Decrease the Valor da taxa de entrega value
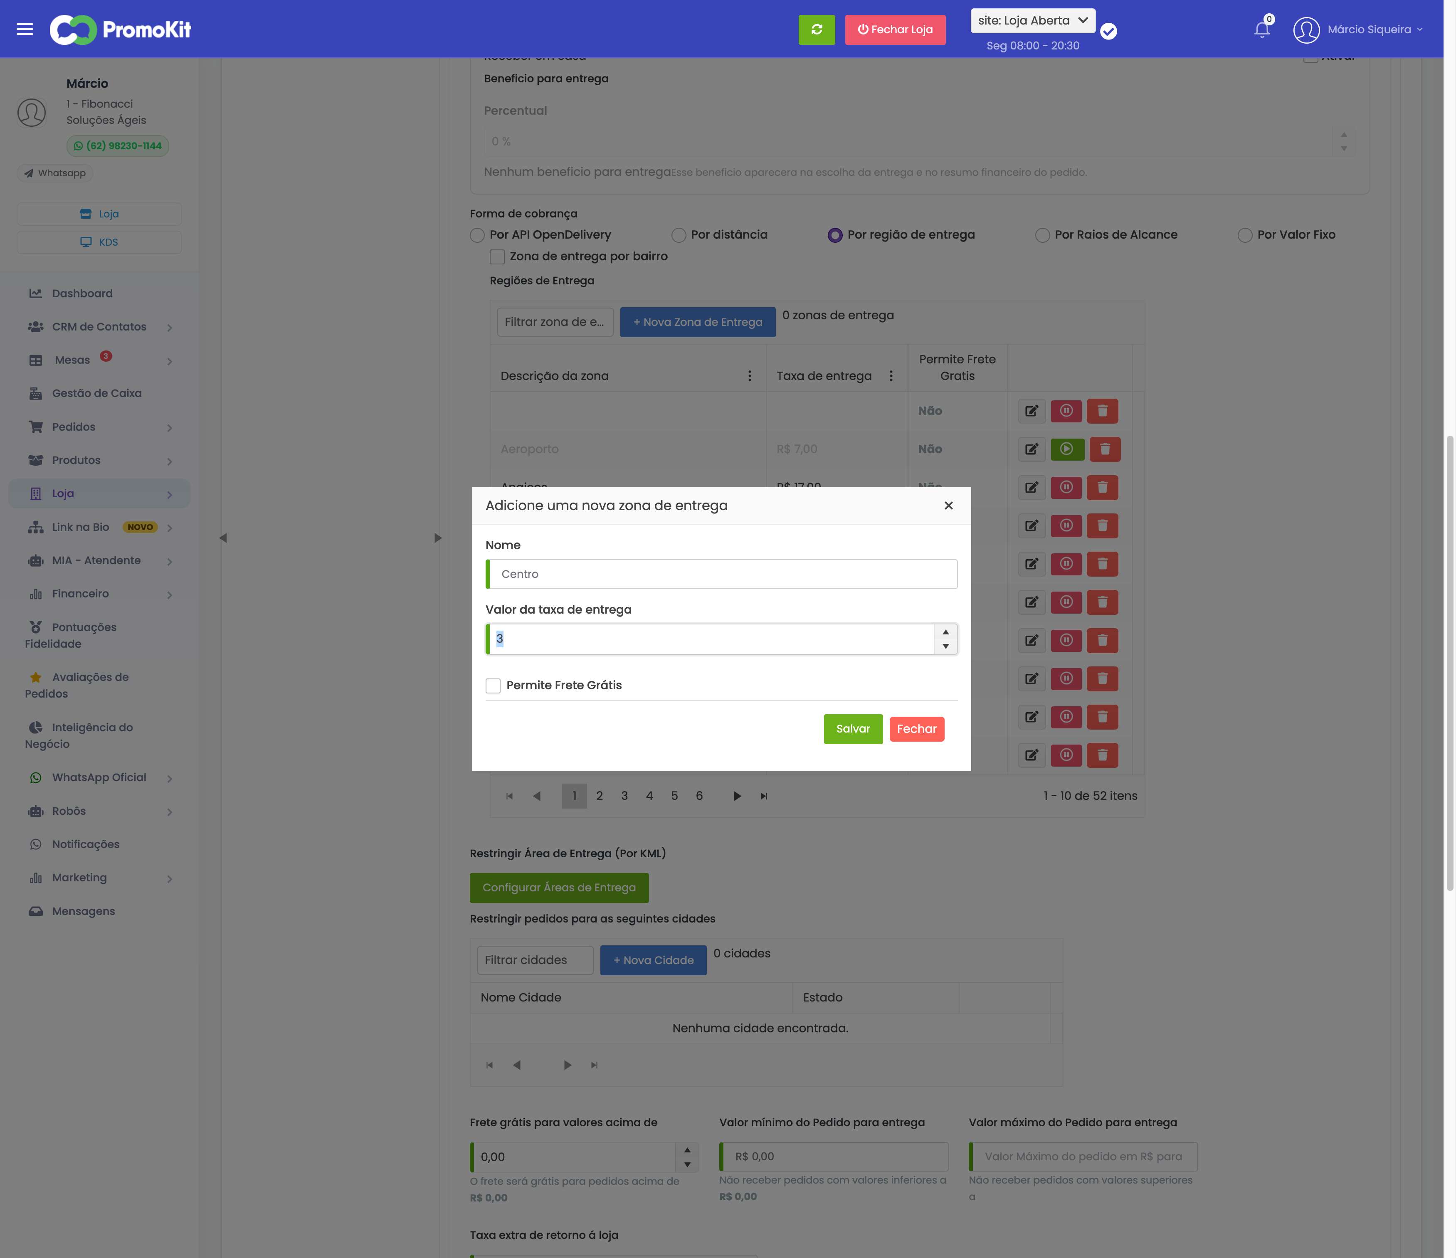The height and width of the screenshot is (1258, 1456). (x=945, y=646)
